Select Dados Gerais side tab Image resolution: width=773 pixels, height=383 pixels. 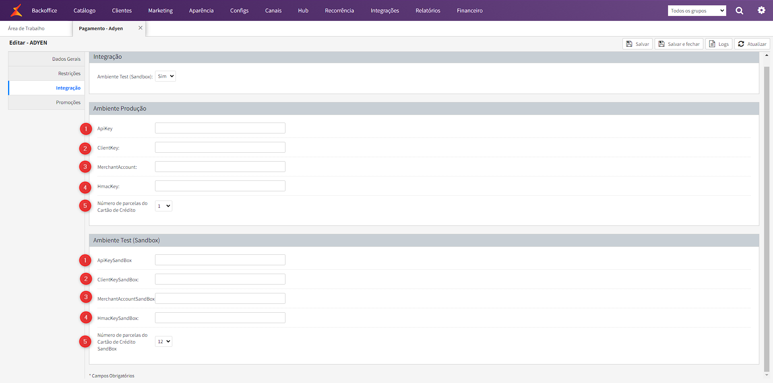46,59
